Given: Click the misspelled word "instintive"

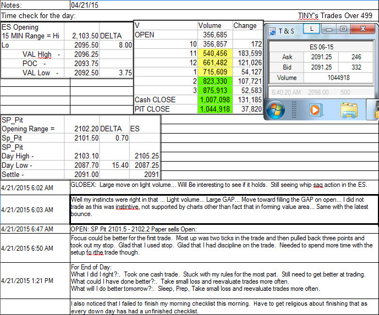Looking at the screenshot, I should coord(127,207).
